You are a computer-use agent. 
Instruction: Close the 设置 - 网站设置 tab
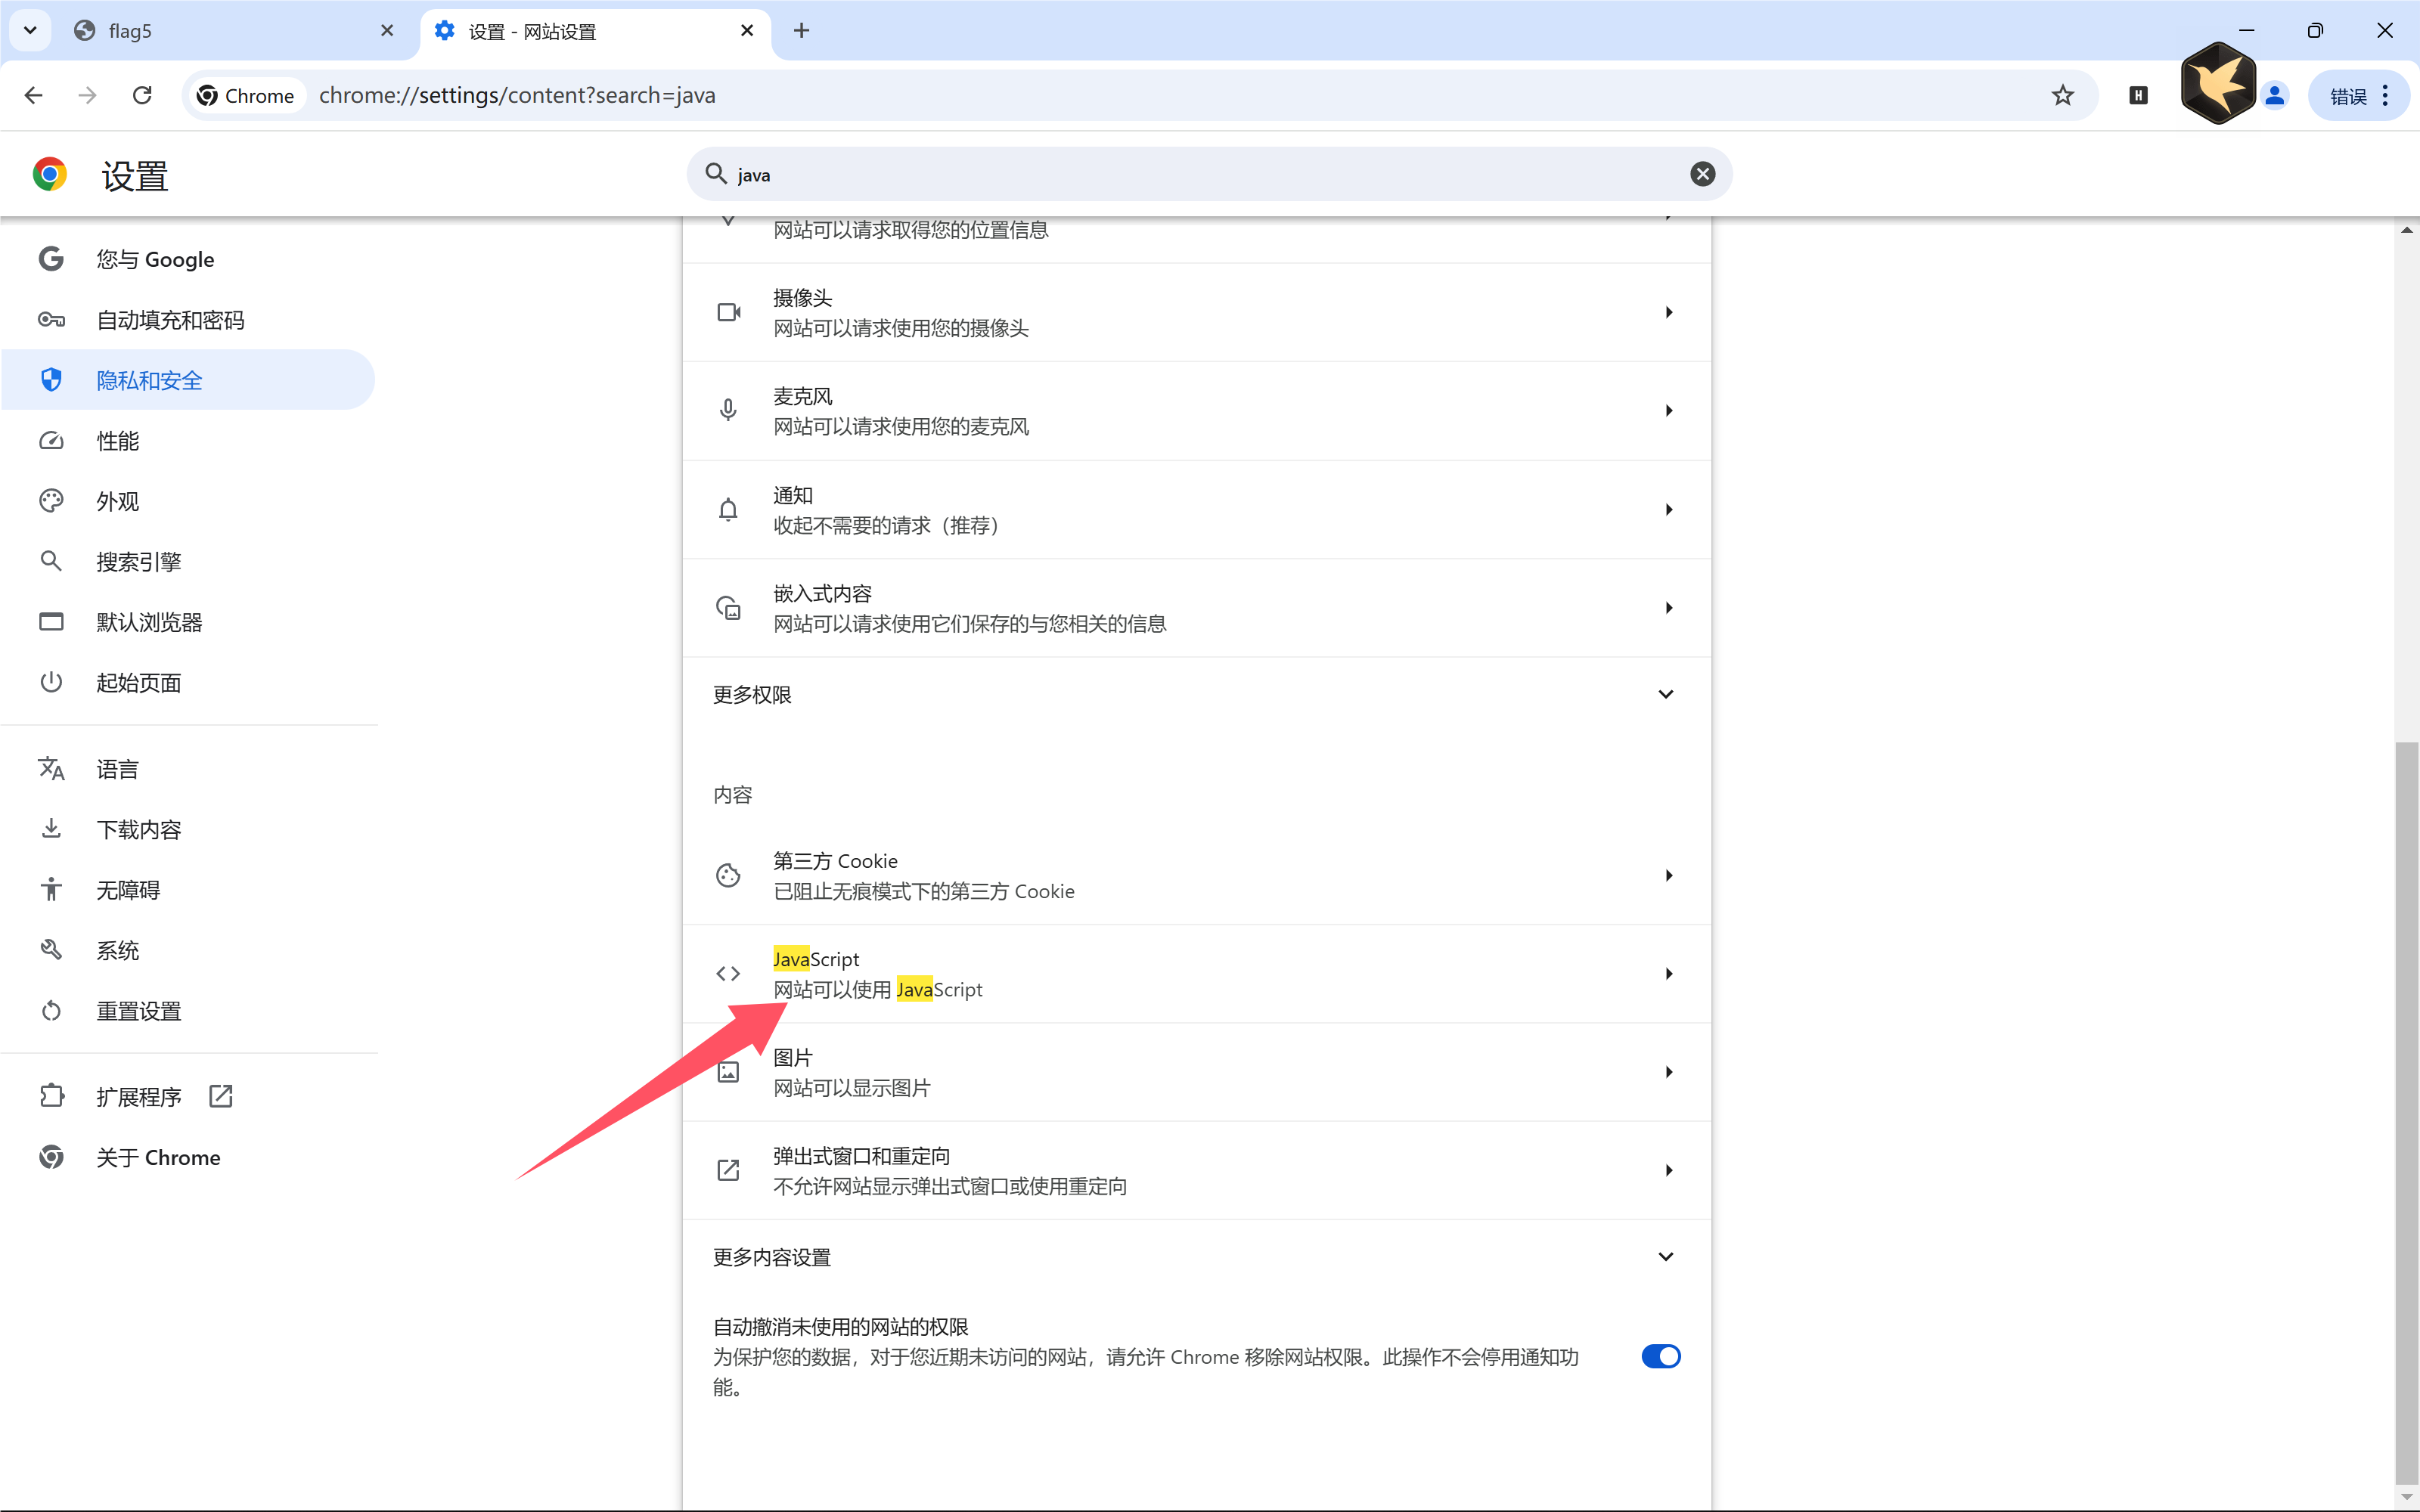747,31
